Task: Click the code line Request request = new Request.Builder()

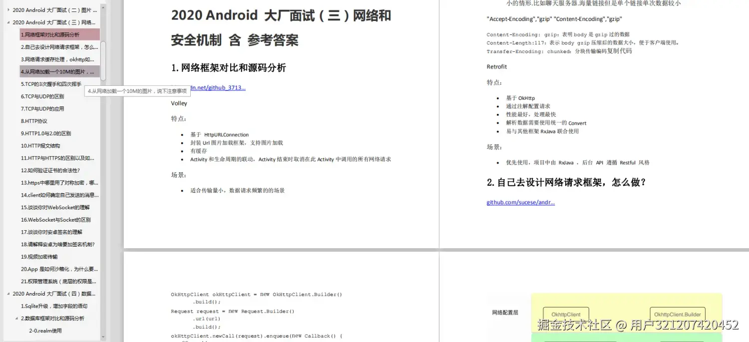Action: [x=233, y=311]
